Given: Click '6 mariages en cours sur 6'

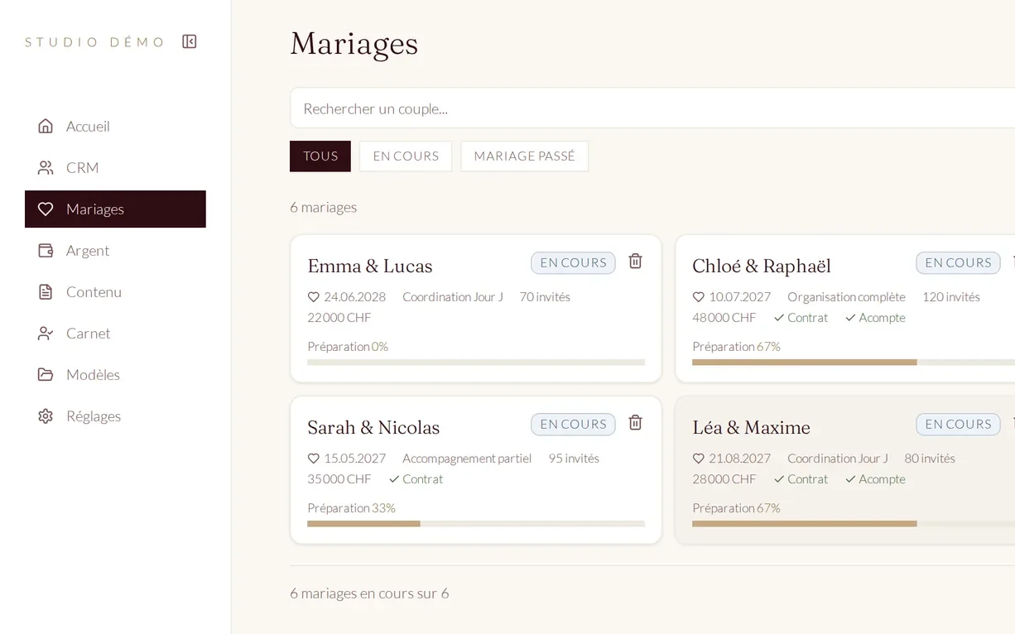Looking at the screenshot, I should pyautogui.click(x=369, y=593).
